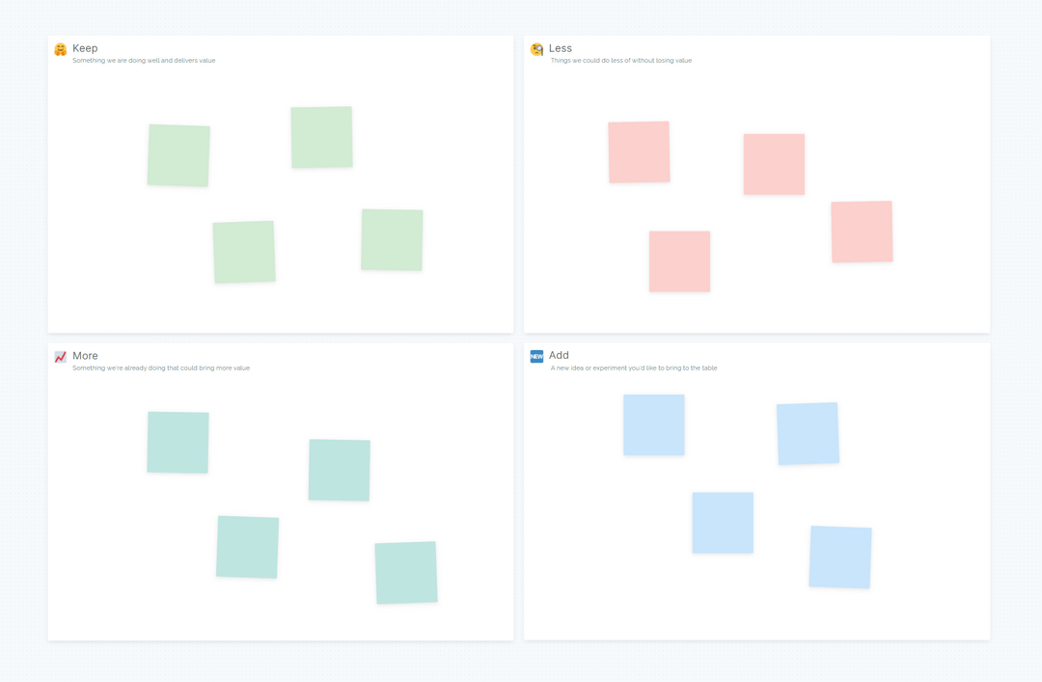Select the top-left green sticky in Keep

(x=178, y=154)
